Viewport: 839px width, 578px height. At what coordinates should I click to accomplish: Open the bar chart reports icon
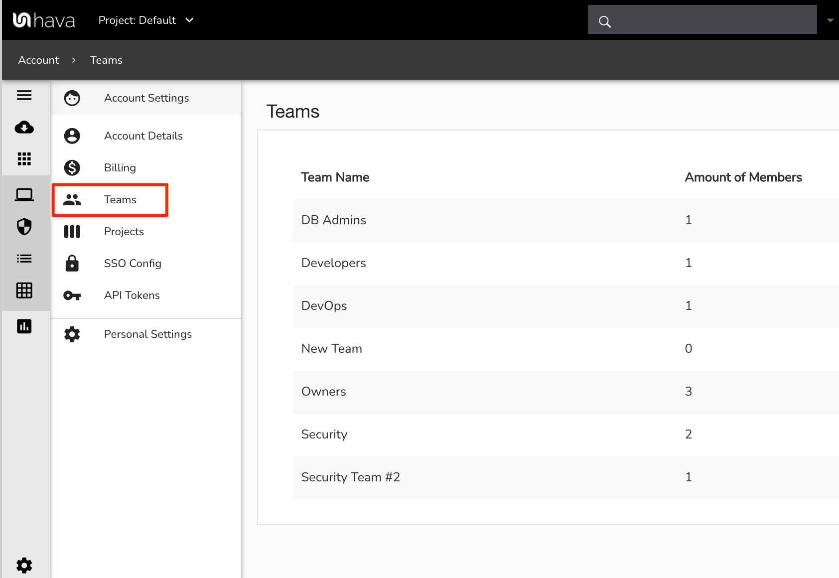(x=24, y=326)
